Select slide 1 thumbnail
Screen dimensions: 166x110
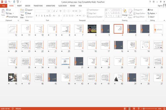point(158,29)
